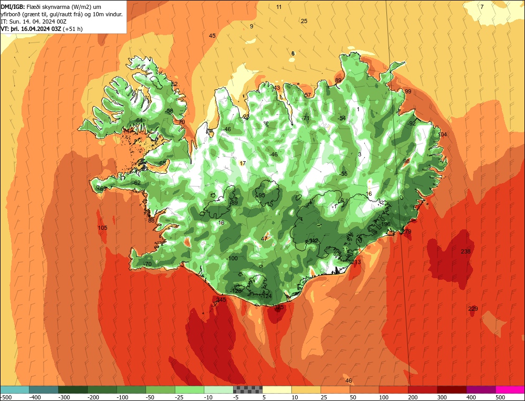Select the 25 to 50 orange legend swatch
The height and width of the screenshot is (401, 525).
(335, 389)
